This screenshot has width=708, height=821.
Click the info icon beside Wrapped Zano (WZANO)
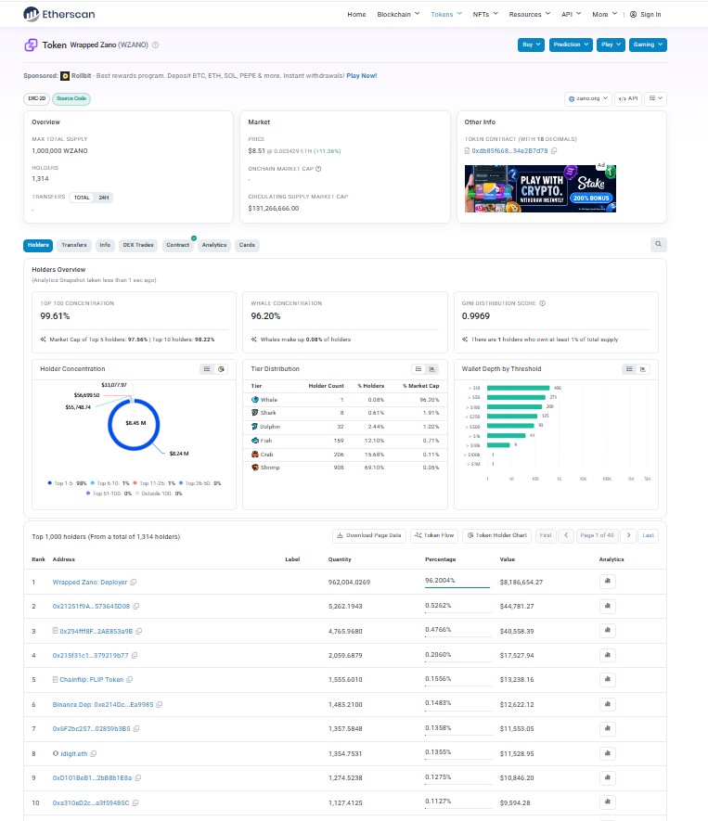click(x=156, y=45)
